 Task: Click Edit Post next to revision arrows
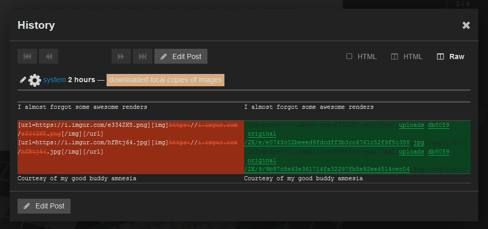[x=181, y=56]
